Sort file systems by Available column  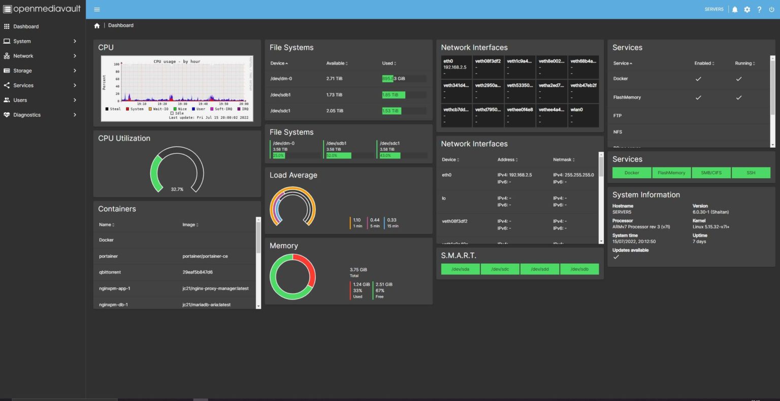point(337,63)
